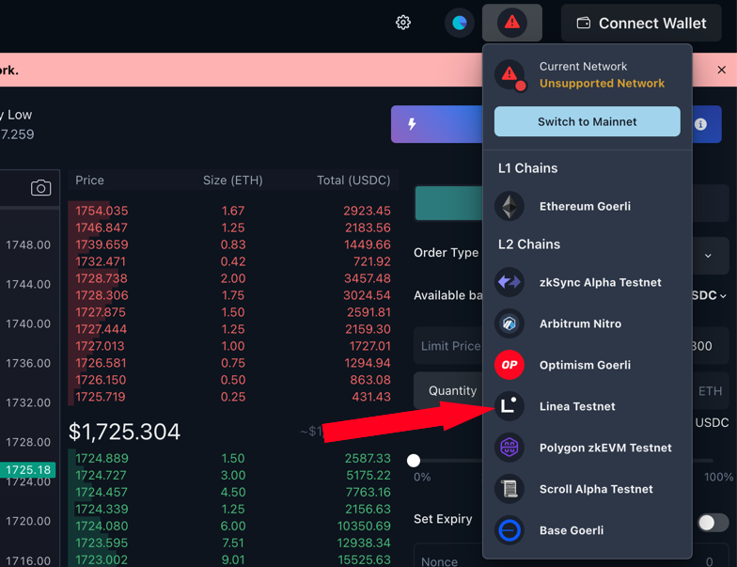Click the red OP Optimism icon
The image size is (737, 567).
point(510,365)
